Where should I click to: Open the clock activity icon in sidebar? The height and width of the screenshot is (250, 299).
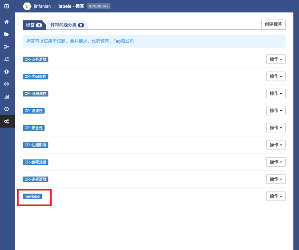tap(7, 109)
